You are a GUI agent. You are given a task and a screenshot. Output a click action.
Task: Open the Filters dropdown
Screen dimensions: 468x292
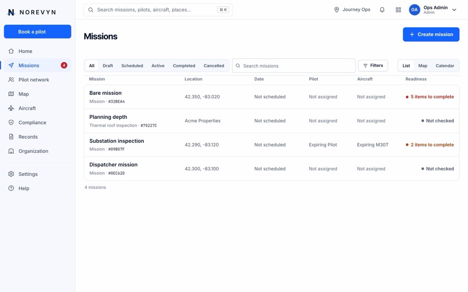click(x=373, y=66)
